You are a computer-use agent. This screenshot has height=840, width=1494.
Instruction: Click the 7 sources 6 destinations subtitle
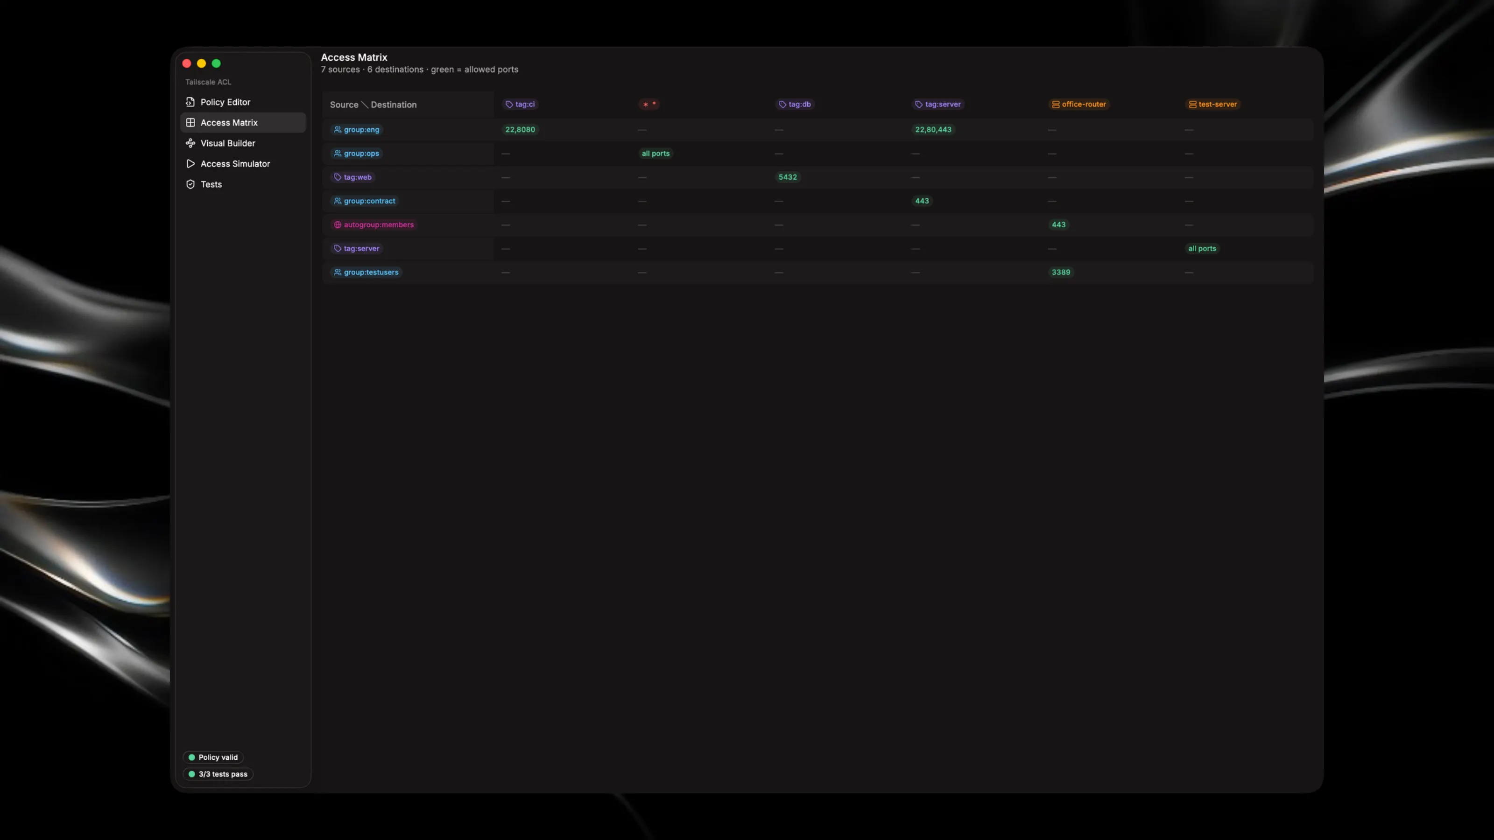pyautogui.click(x=419, y=70)
